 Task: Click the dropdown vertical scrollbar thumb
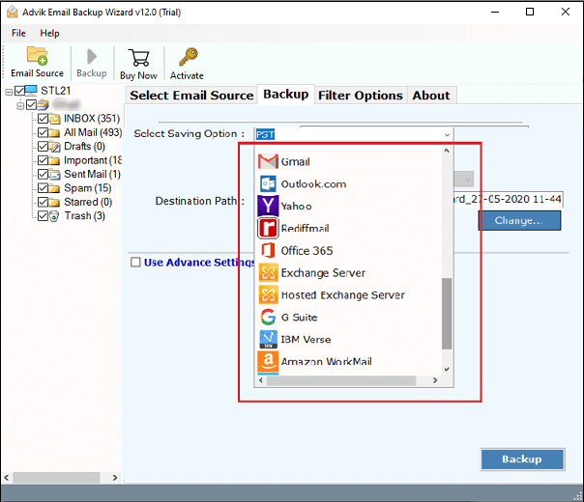(447, 314)
